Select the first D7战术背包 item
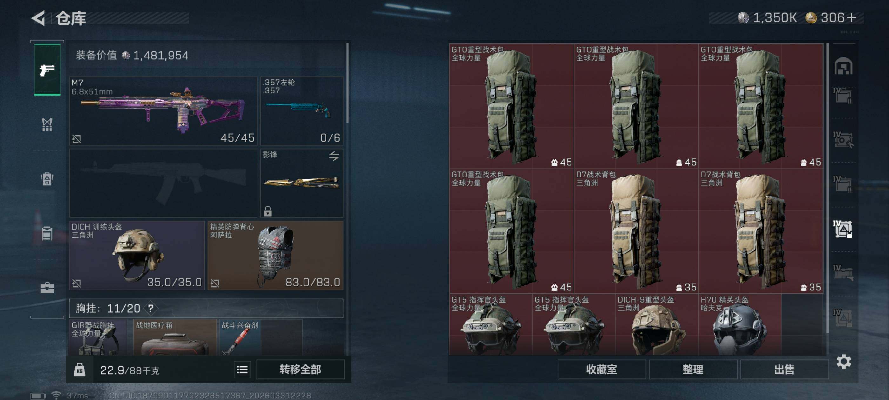889x400 pixels. tap(636, 231)
